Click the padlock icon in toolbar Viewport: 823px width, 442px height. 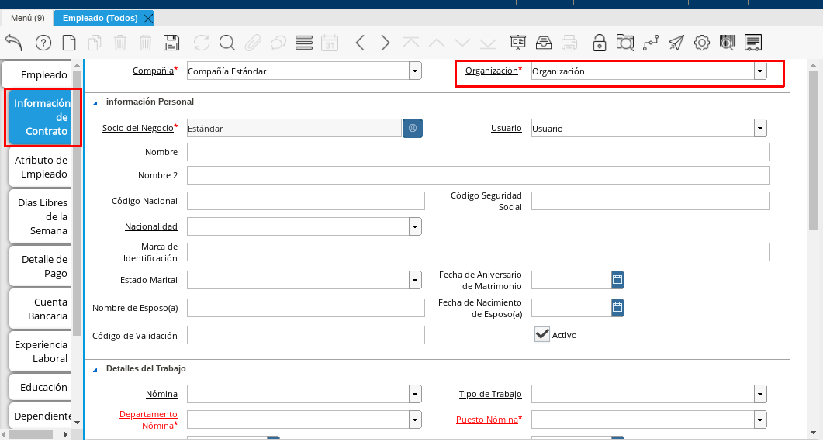pyautogui.click(x=599, y=43)
